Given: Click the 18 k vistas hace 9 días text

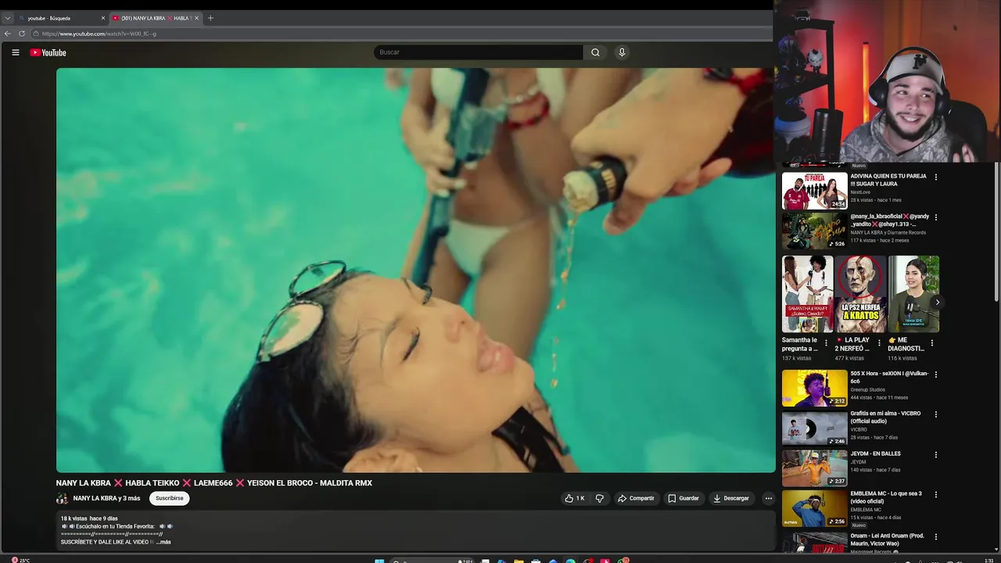Looking at the screenshot, I should (x=89, y=518).
